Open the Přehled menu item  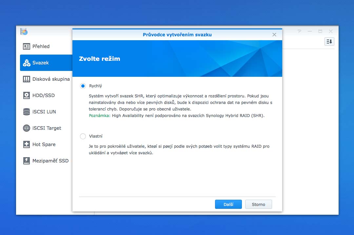tap(41, 46)
